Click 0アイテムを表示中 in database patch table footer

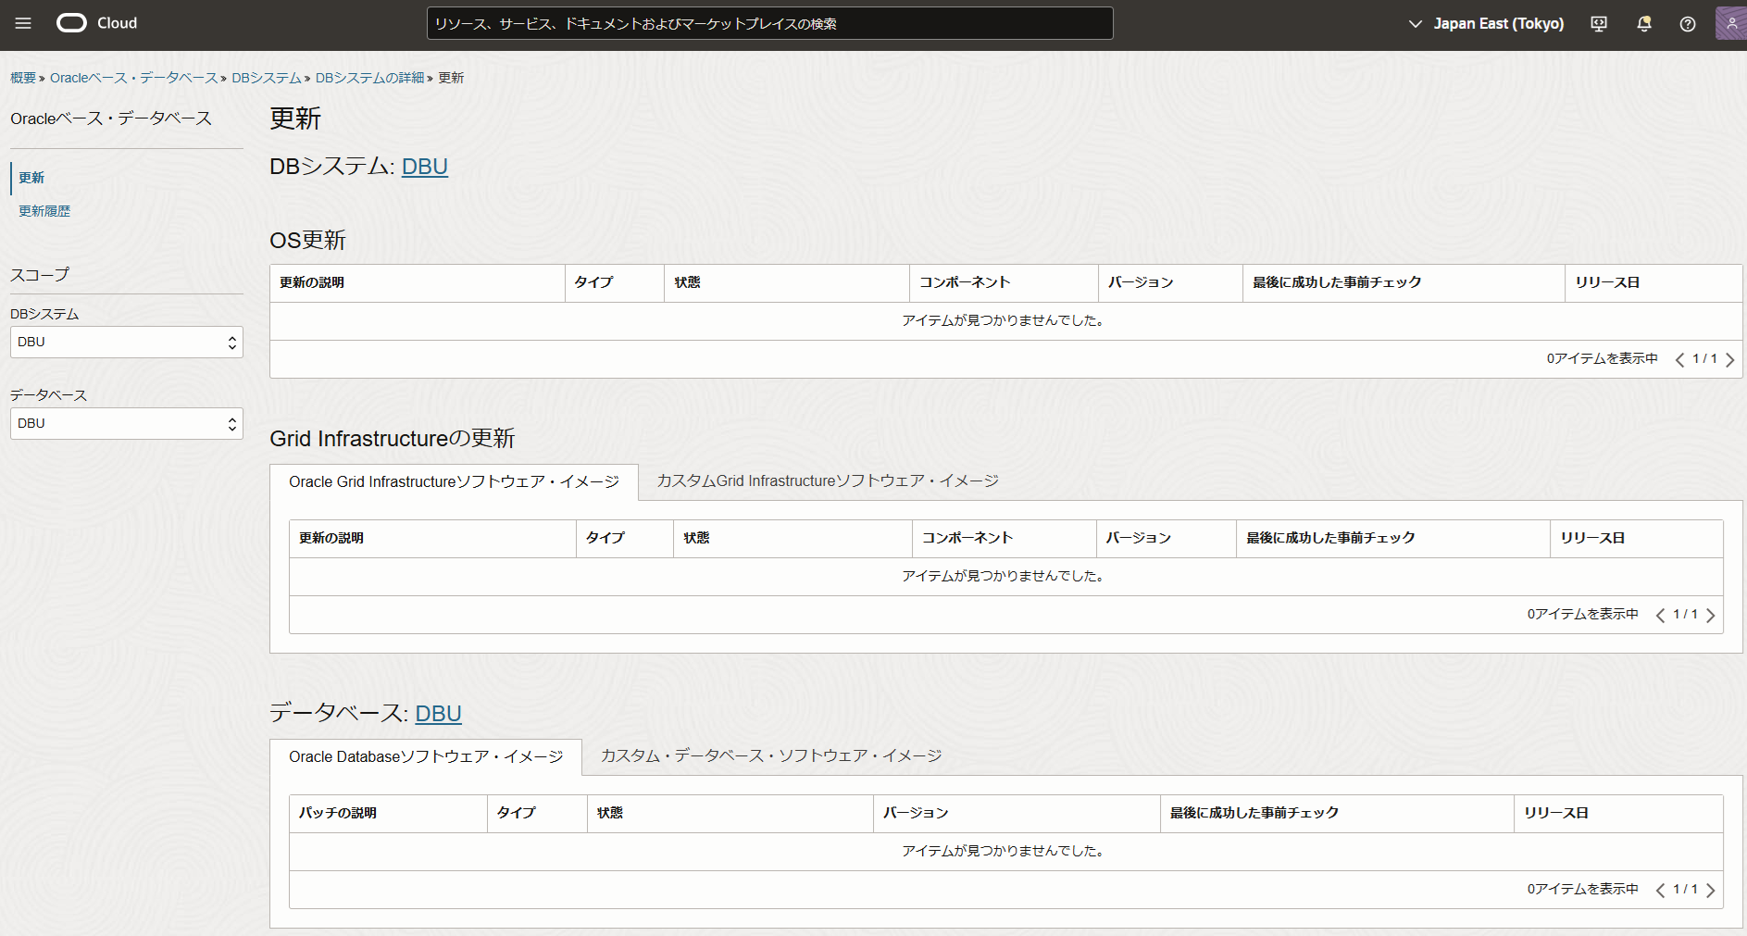tap(1582, 890)
